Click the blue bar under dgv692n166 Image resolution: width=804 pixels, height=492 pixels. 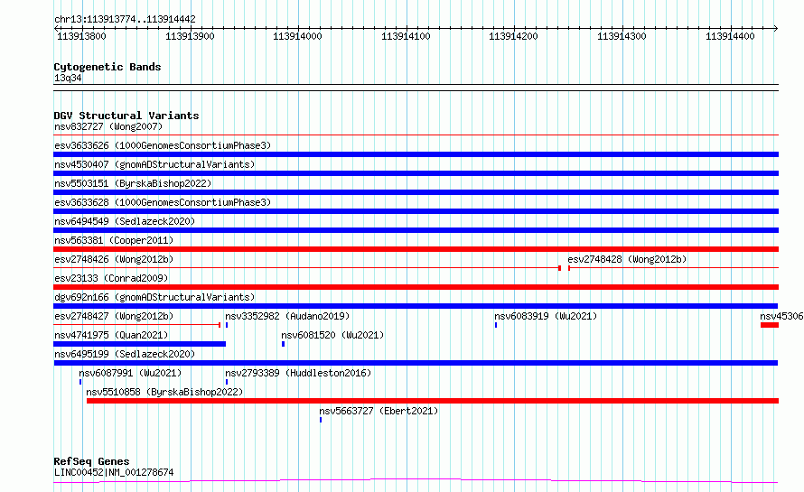click(x=416, y=306)
